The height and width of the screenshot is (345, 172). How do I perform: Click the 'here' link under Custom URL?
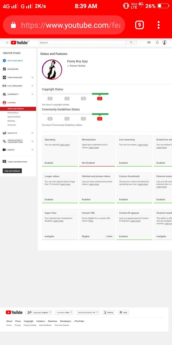coord(91,221)
